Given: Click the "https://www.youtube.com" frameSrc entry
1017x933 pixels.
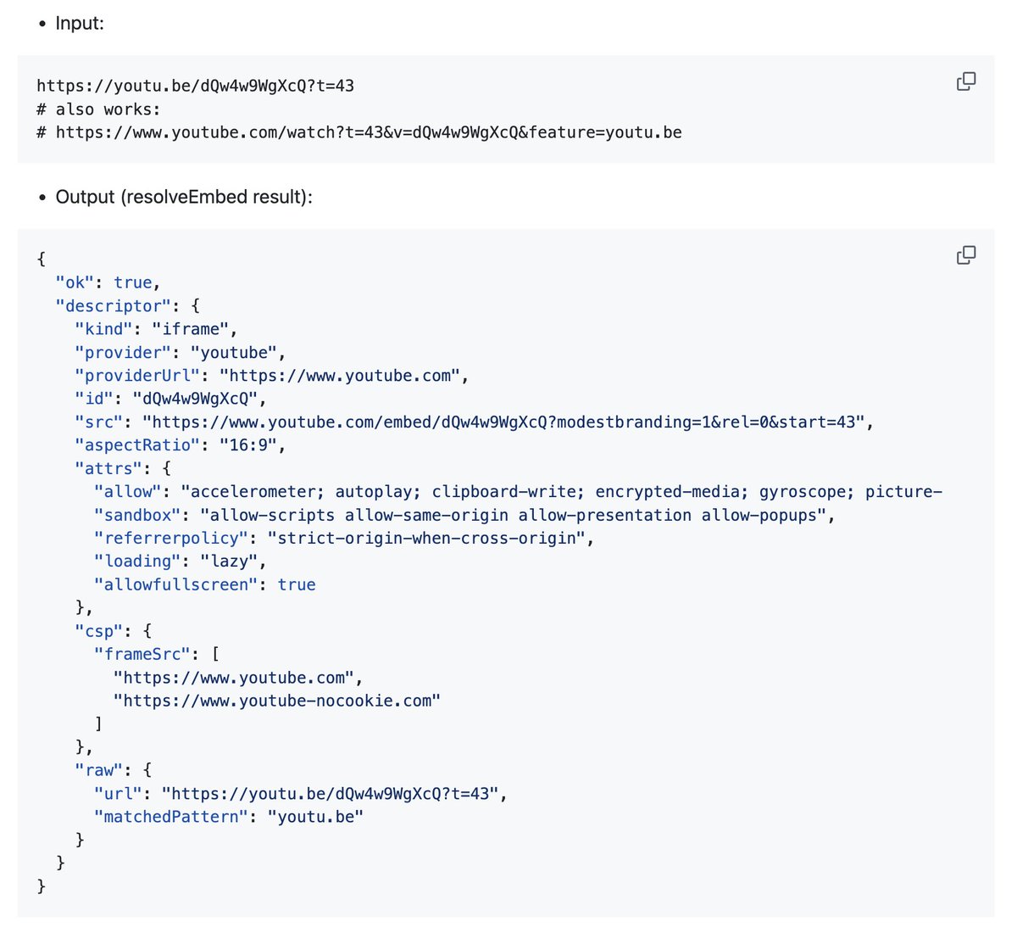Looking at the screenshot, I should pyautogui.click(x=239, y=678).
